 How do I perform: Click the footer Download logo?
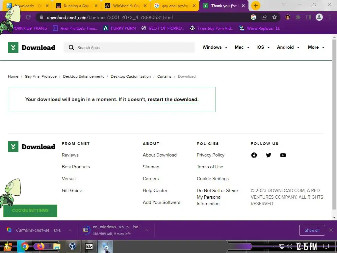tap(32, 147)
